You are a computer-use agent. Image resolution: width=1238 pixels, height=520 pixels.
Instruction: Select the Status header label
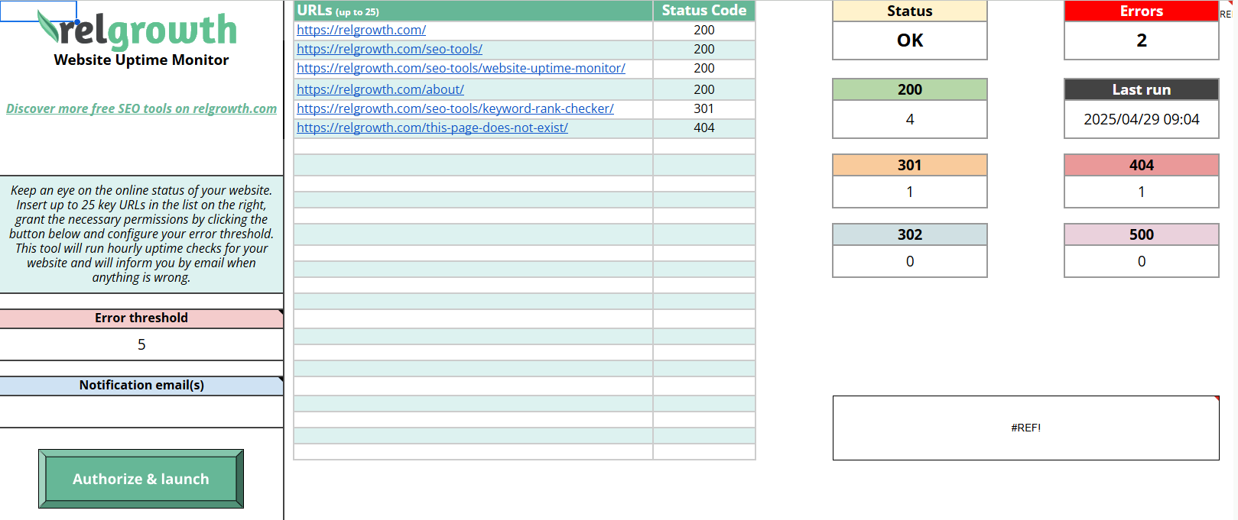(910, 11)
